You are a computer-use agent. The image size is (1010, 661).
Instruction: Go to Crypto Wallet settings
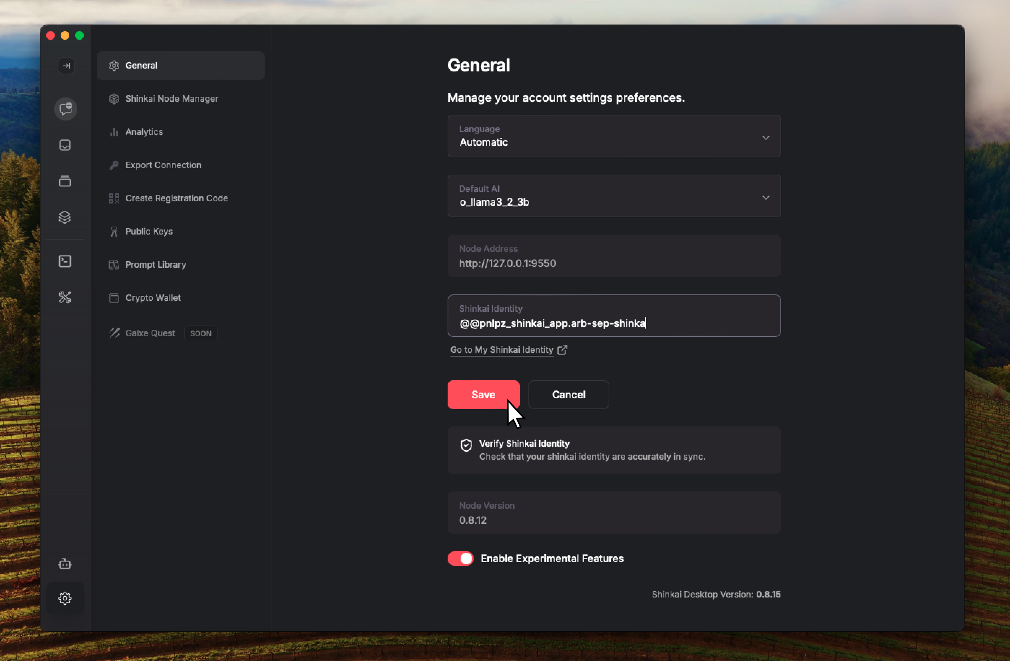(153, 298)
